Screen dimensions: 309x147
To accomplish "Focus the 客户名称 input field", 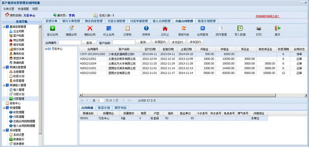I will click(x=124, y=42).
